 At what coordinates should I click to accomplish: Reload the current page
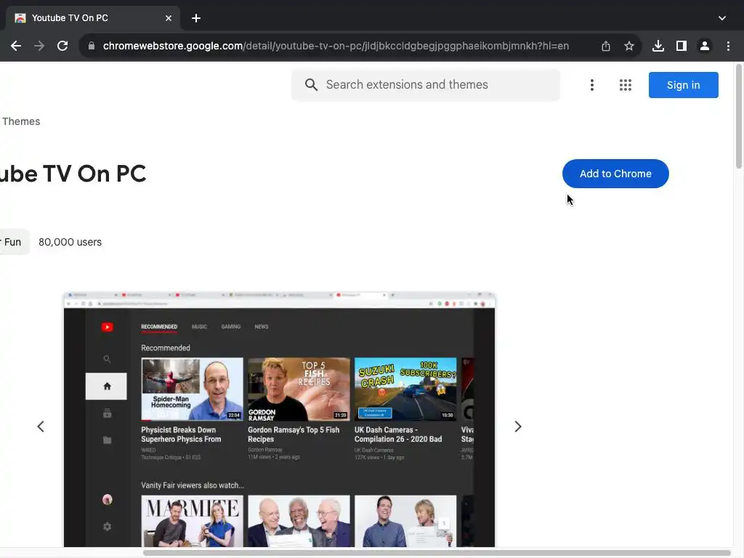coord(62,46)
